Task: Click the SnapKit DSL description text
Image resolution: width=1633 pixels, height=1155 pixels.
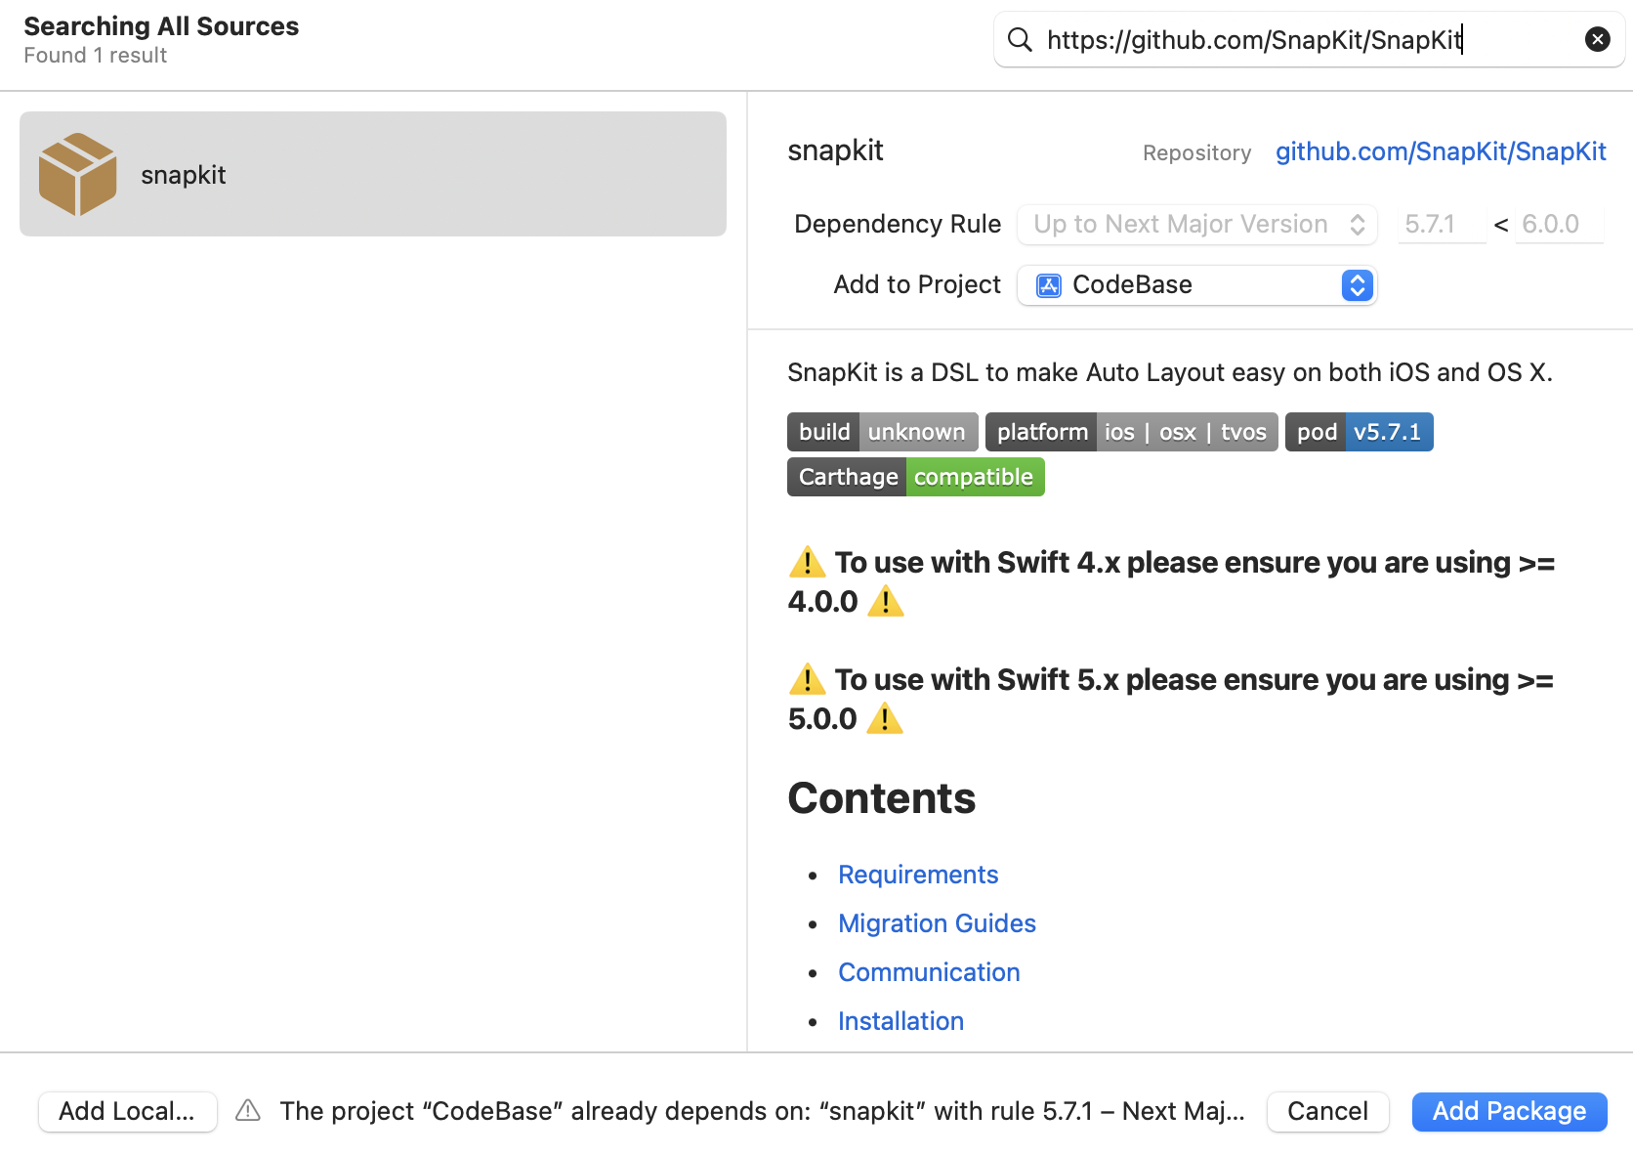Action: tap(1170, 372)
